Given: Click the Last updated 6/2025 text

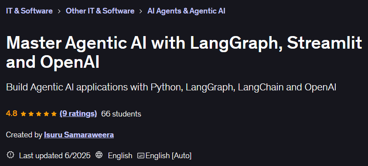Looking at the screenshot, I should [x=55, y=156].
